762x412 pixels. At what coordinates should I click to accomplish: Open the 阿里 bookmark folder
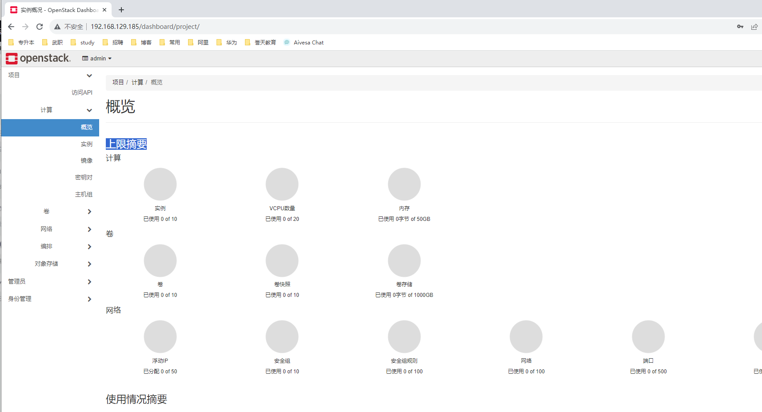[198, 43]
